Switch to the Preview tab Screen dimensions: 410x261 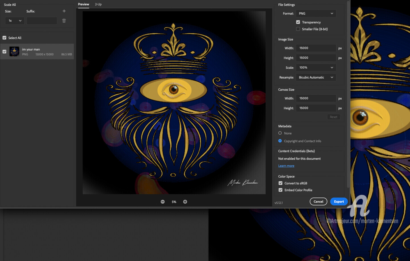point(83,4)
